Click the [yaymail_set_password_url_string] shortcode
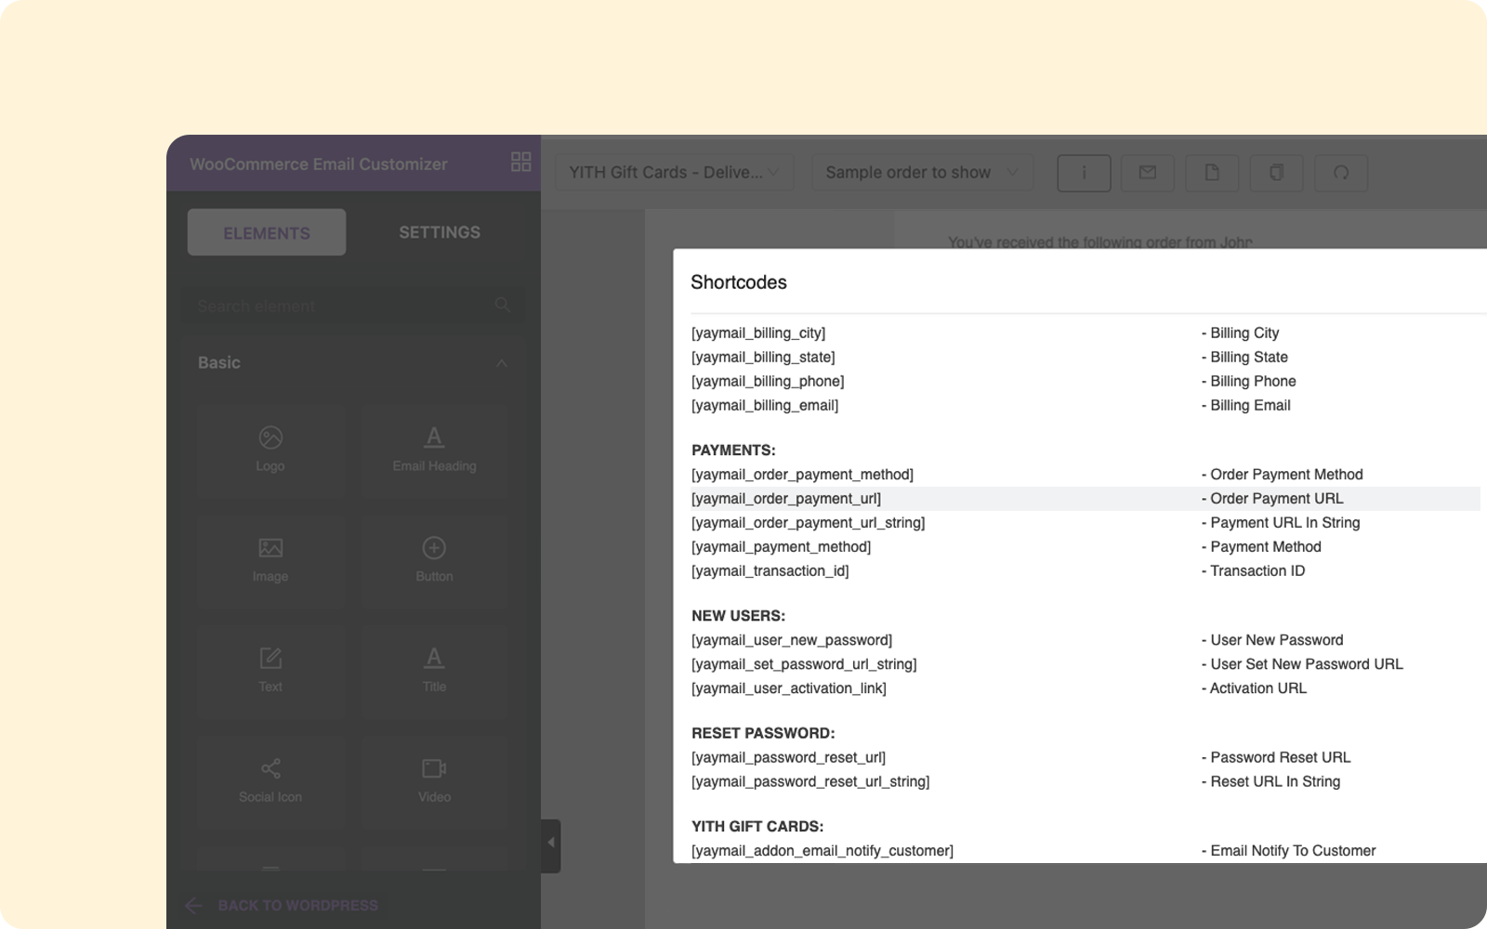This screenshot has height=929, width=1487. [804, 664]
